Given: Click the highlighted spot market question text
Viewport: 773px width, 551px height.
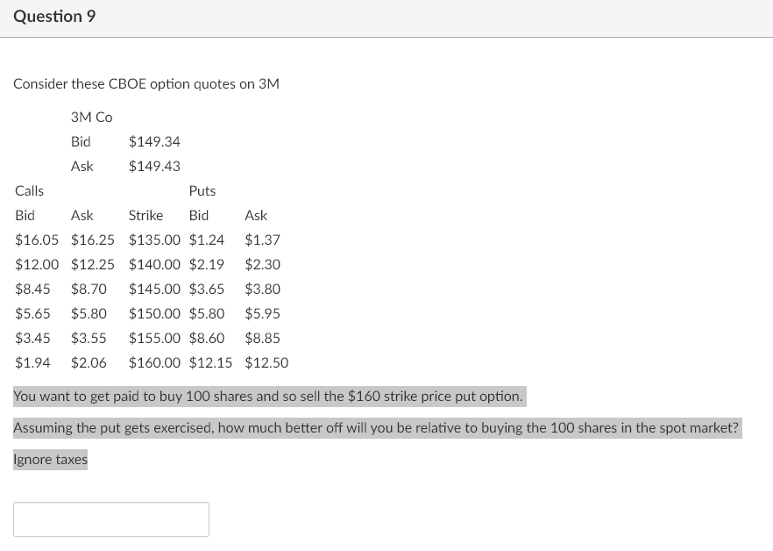Looking at the screenshot, I should (376, 427).
